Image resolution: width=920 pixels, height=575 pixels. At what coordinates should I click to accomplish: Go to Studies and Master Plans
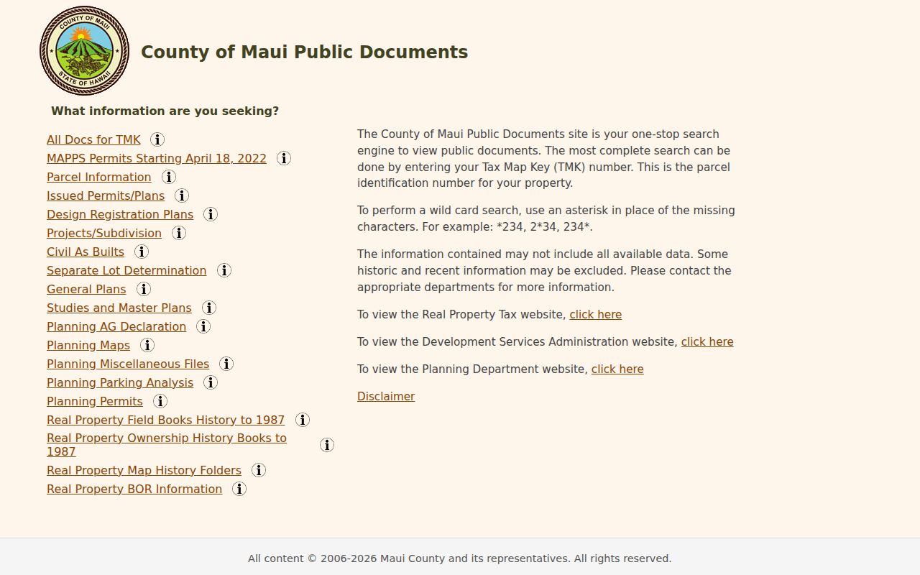(x=119, y=308)
